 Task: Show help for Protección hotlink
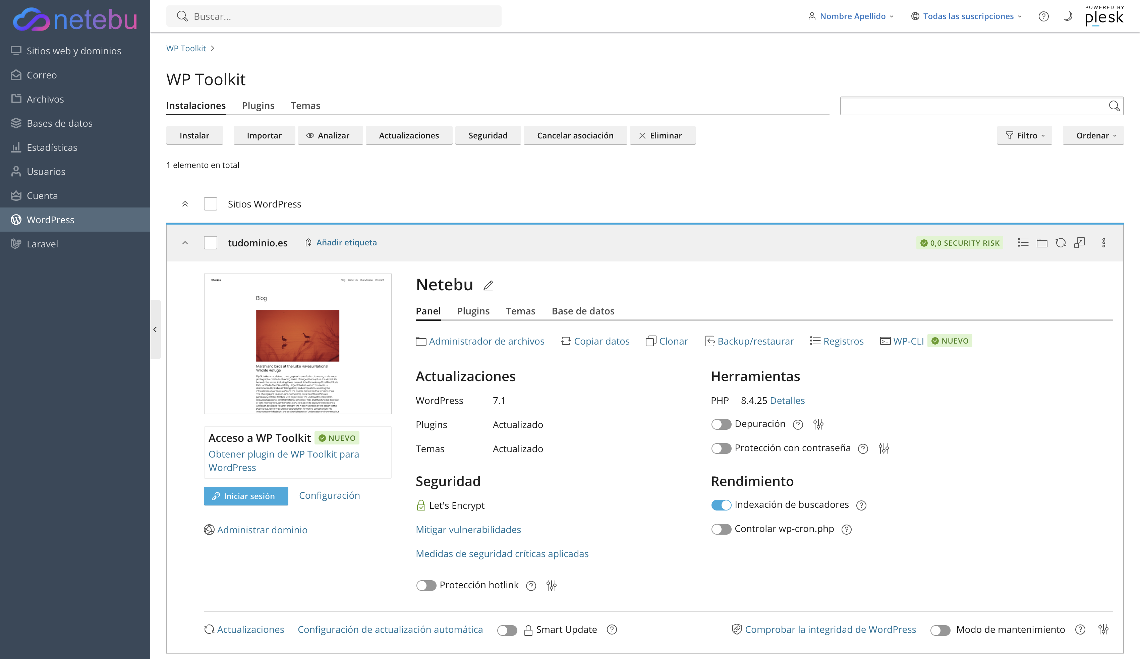click(531, 586)
